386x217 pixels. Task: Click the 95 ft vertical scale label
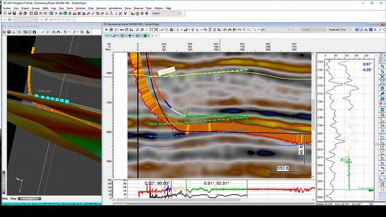pos(302,150)
